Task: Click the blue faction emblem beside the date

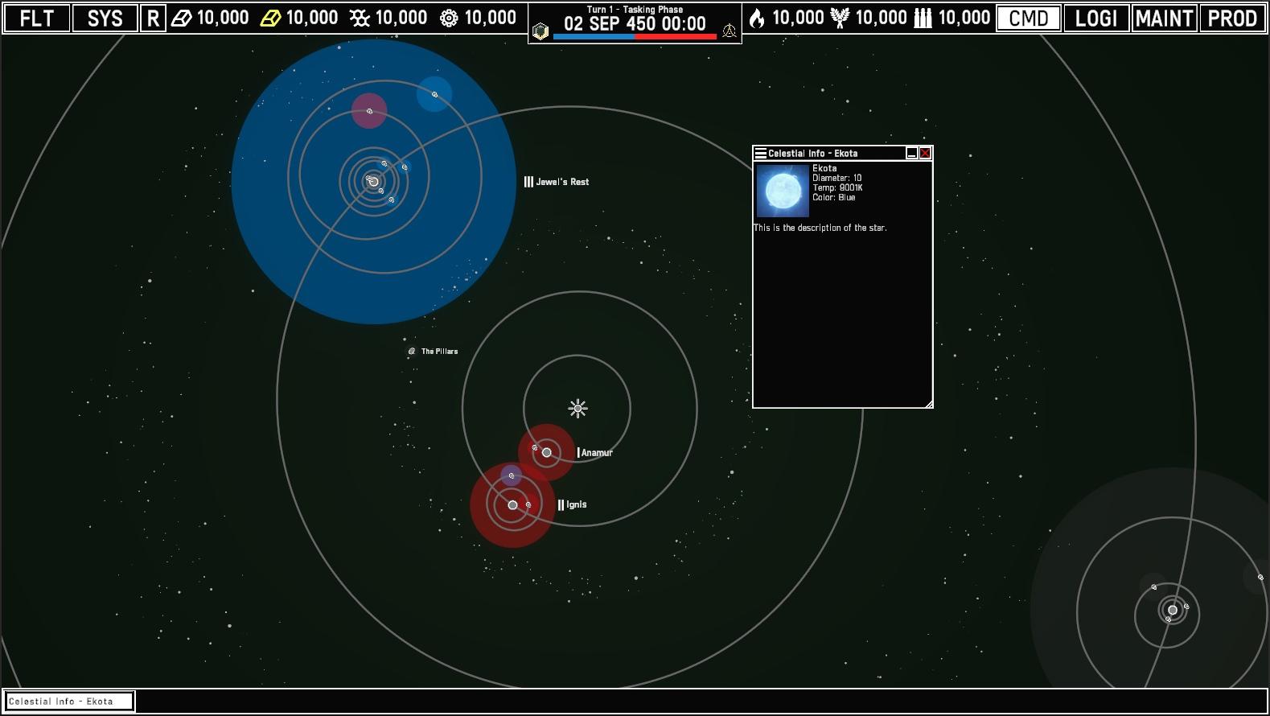Action: coord(541,31)
